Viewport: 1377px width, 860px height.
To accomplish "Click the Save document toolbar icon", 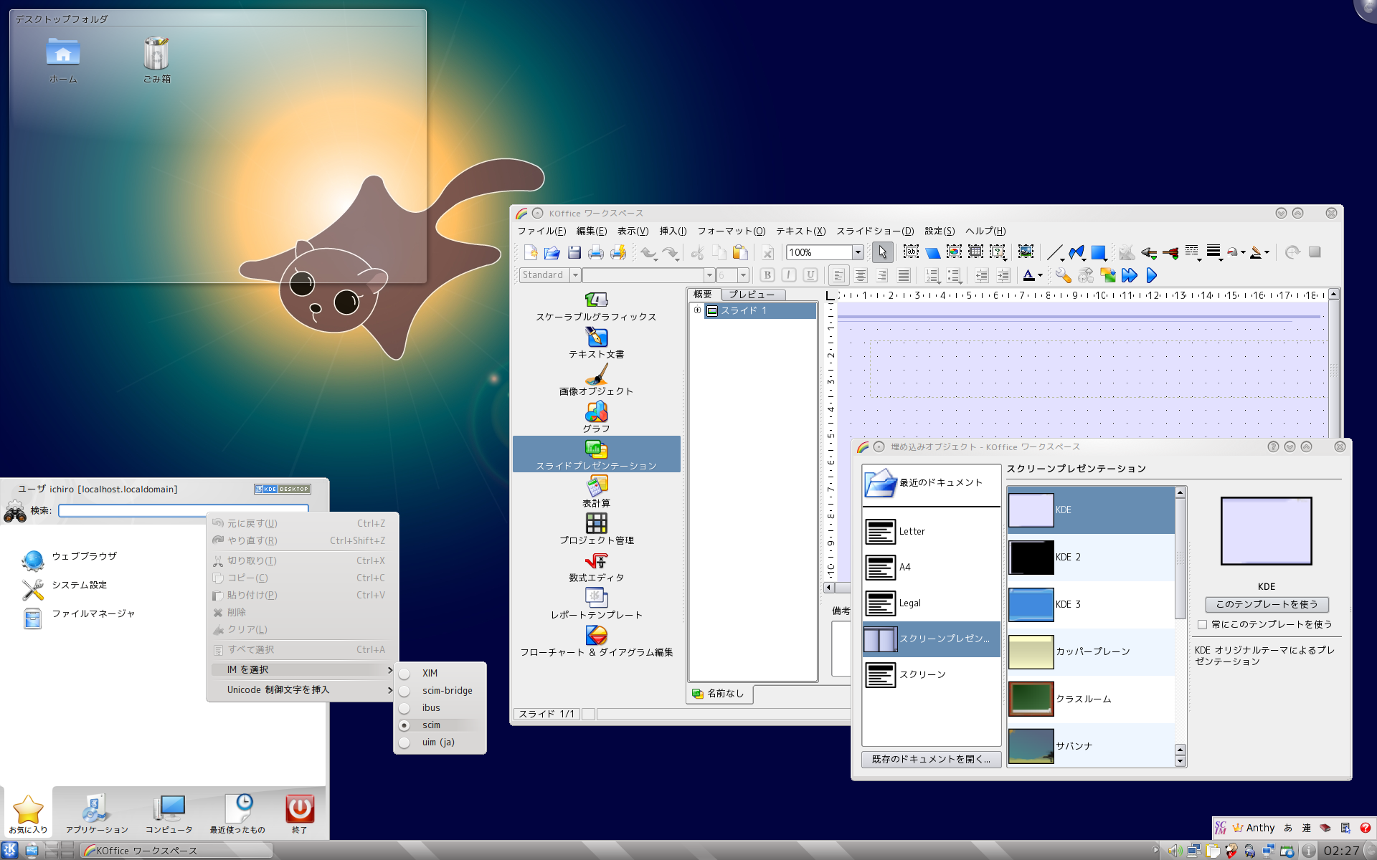I will click(x=574, y=252).
